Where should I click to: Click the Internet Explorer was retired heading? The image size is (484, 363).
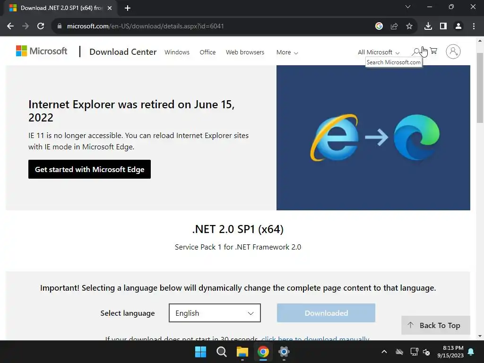[131, 111]
